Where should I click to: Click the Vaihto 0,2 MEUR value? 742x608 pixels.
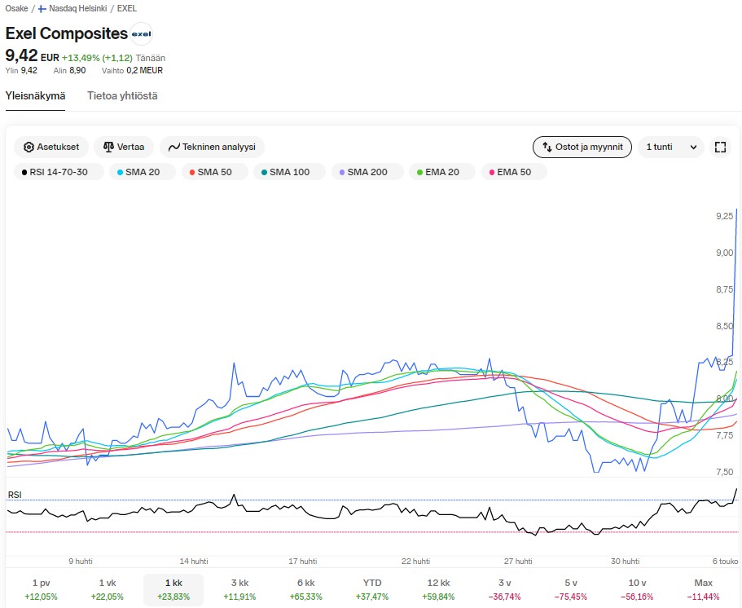(133, 71)
